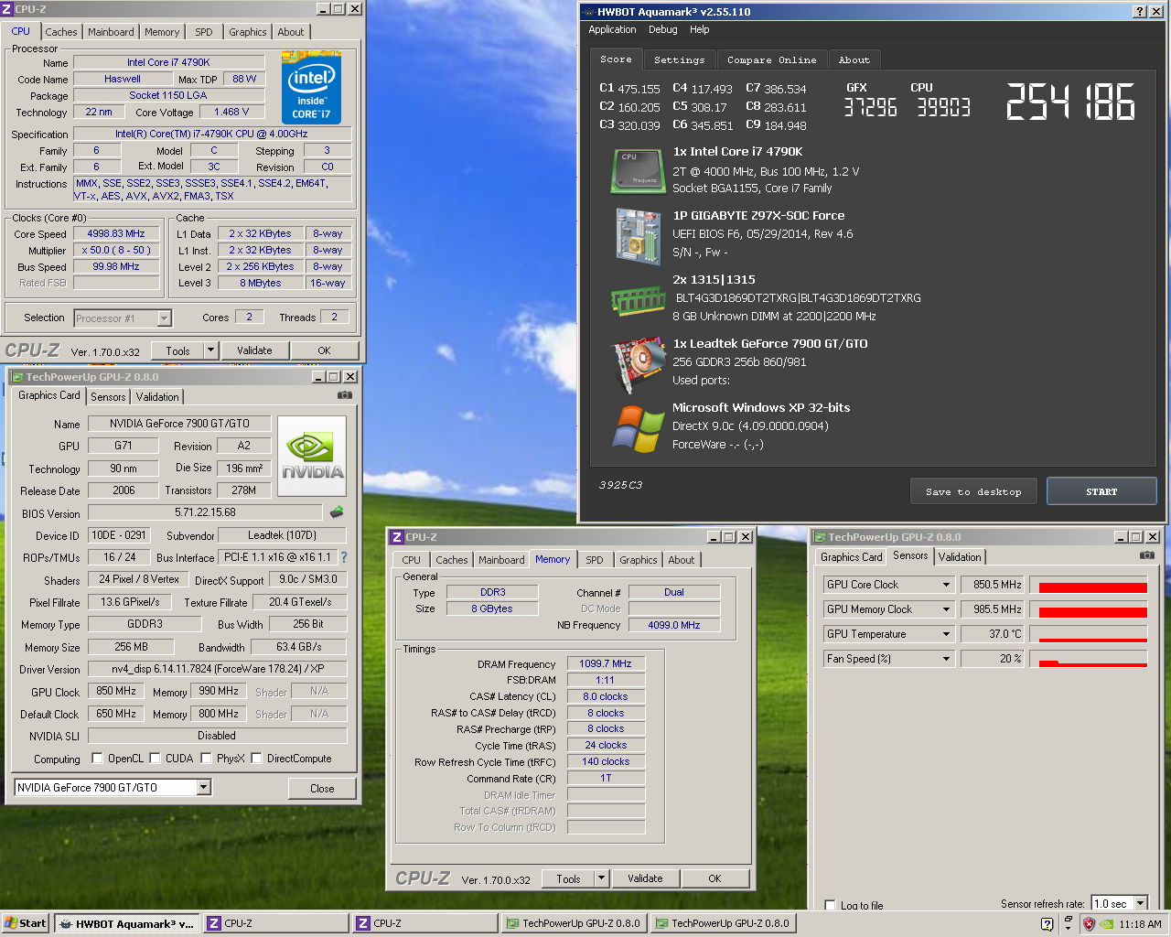
Task: Click the DRAM Frequency value field
Action: pos(606,663)
